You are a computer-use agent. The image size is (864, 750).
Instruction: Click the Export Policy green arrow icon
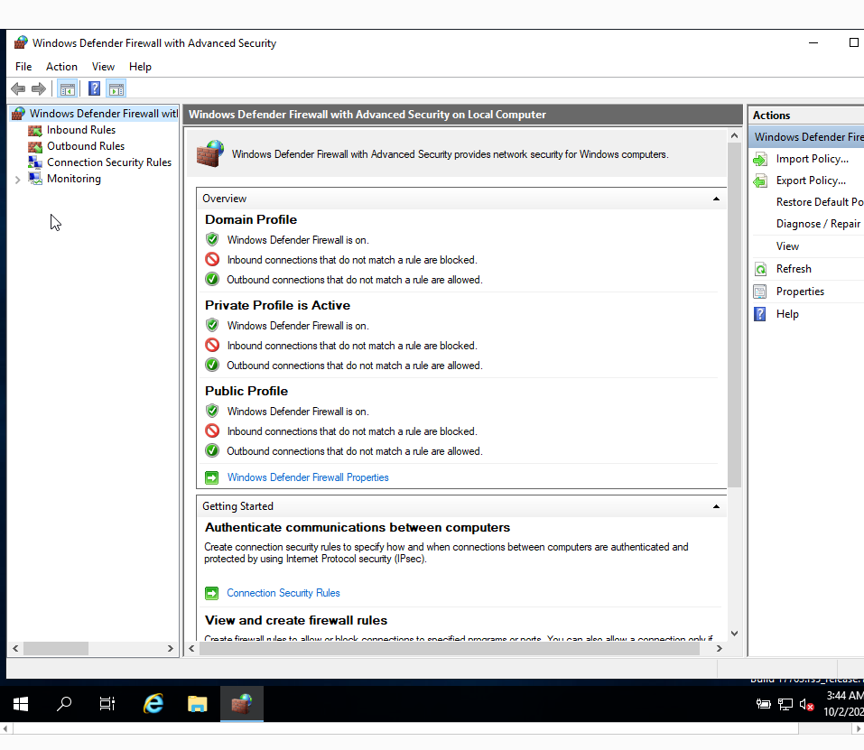point(760,181)
